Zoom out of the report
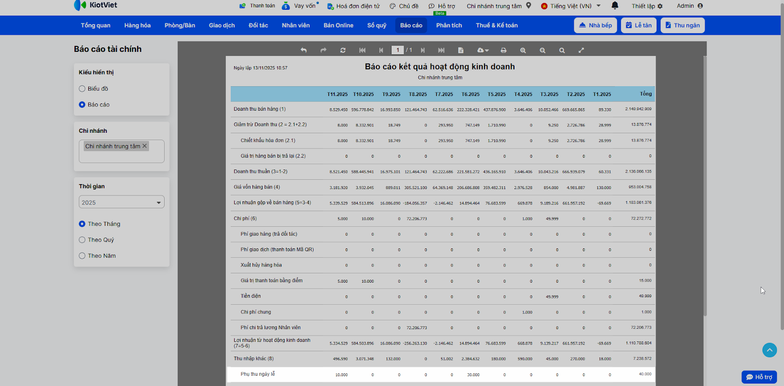This screenshot has height=386, width=784. click(x=542, y=50)
